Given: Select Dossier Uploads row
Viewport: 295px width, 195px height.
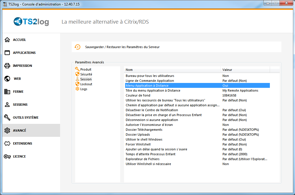Looking at the screenshot, I should (x=197, y=135).
